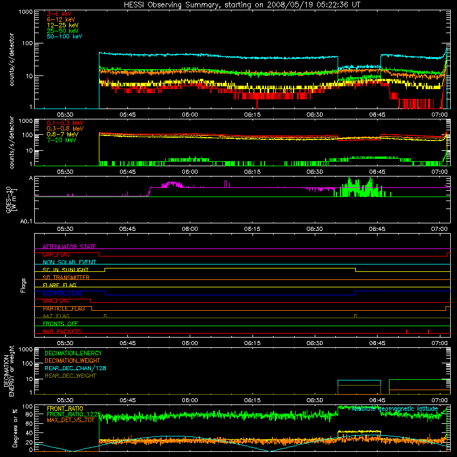Click the DECIMATION ENERGY or weight axis label
This screenshot has width=457, height=457.
(9, 371)
